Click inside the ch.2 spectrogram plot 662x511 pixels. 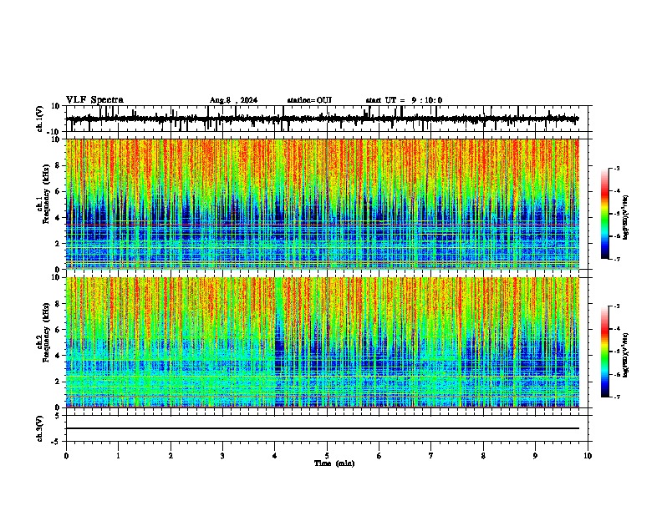coord(323,342)
